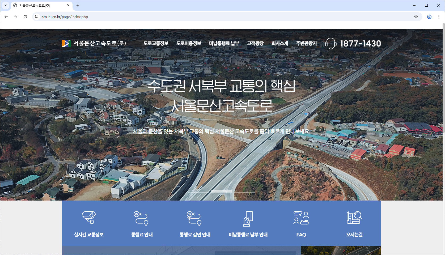This screenshot has height=255, width=445.
Task: Select the toll discount percent route icon
Action: [x=194, y=218]
